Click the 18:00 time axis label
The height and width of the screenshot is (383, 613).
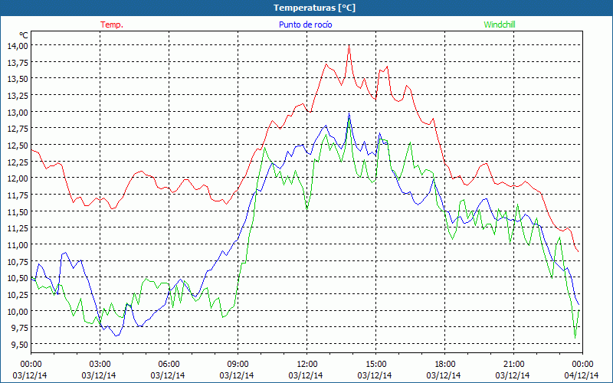[445, 365]
